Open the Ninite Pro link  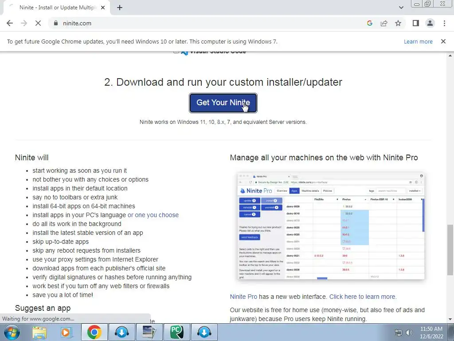point(243,297)
